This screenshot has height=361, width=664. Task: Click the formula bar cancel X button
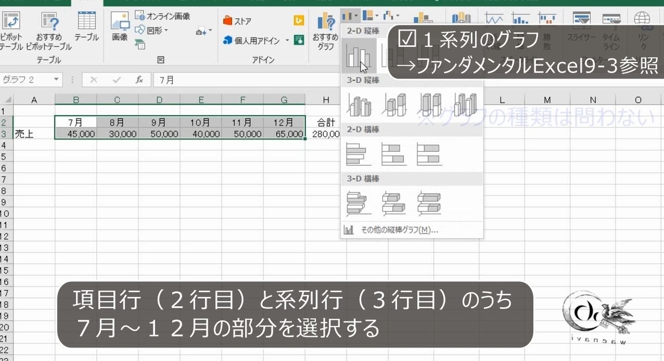(x=94, y=80)
